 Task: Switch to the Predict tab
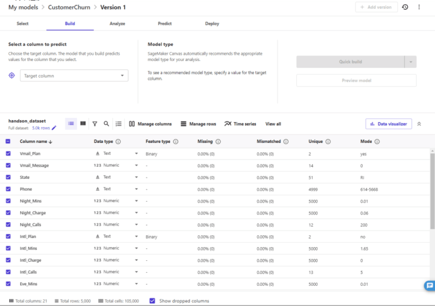point(165,24)
